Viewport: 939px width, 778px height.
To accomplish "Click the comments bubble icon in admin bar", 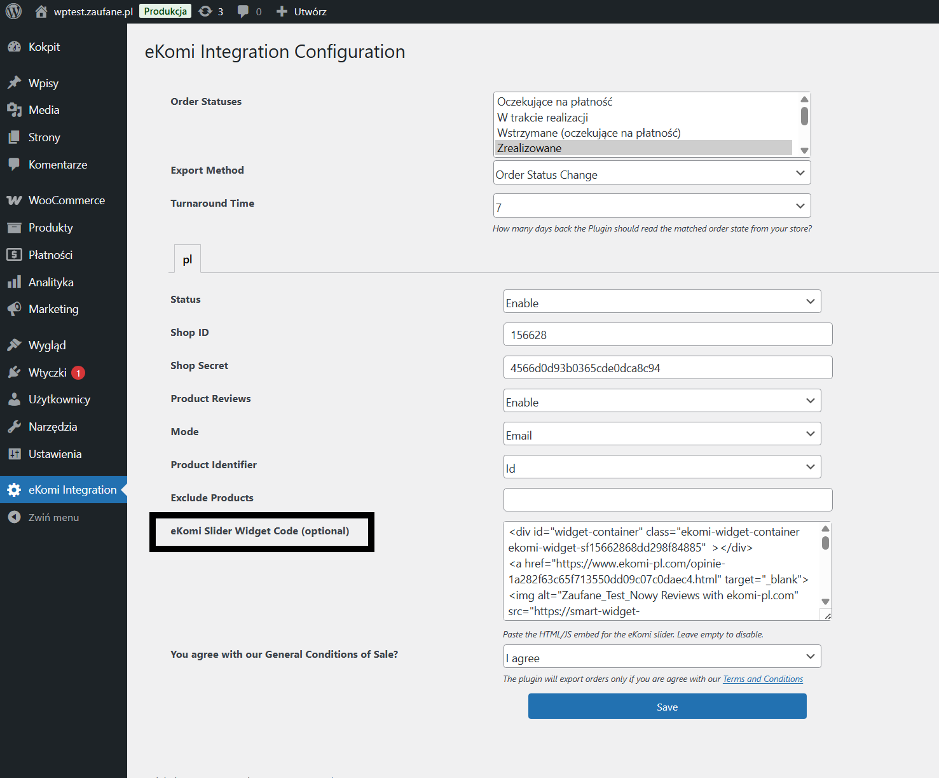I will (243, 11).
